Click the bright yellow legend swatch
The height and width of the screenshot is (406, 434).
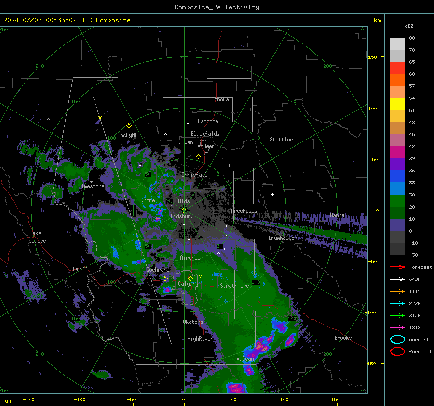[x=397, y=104]
